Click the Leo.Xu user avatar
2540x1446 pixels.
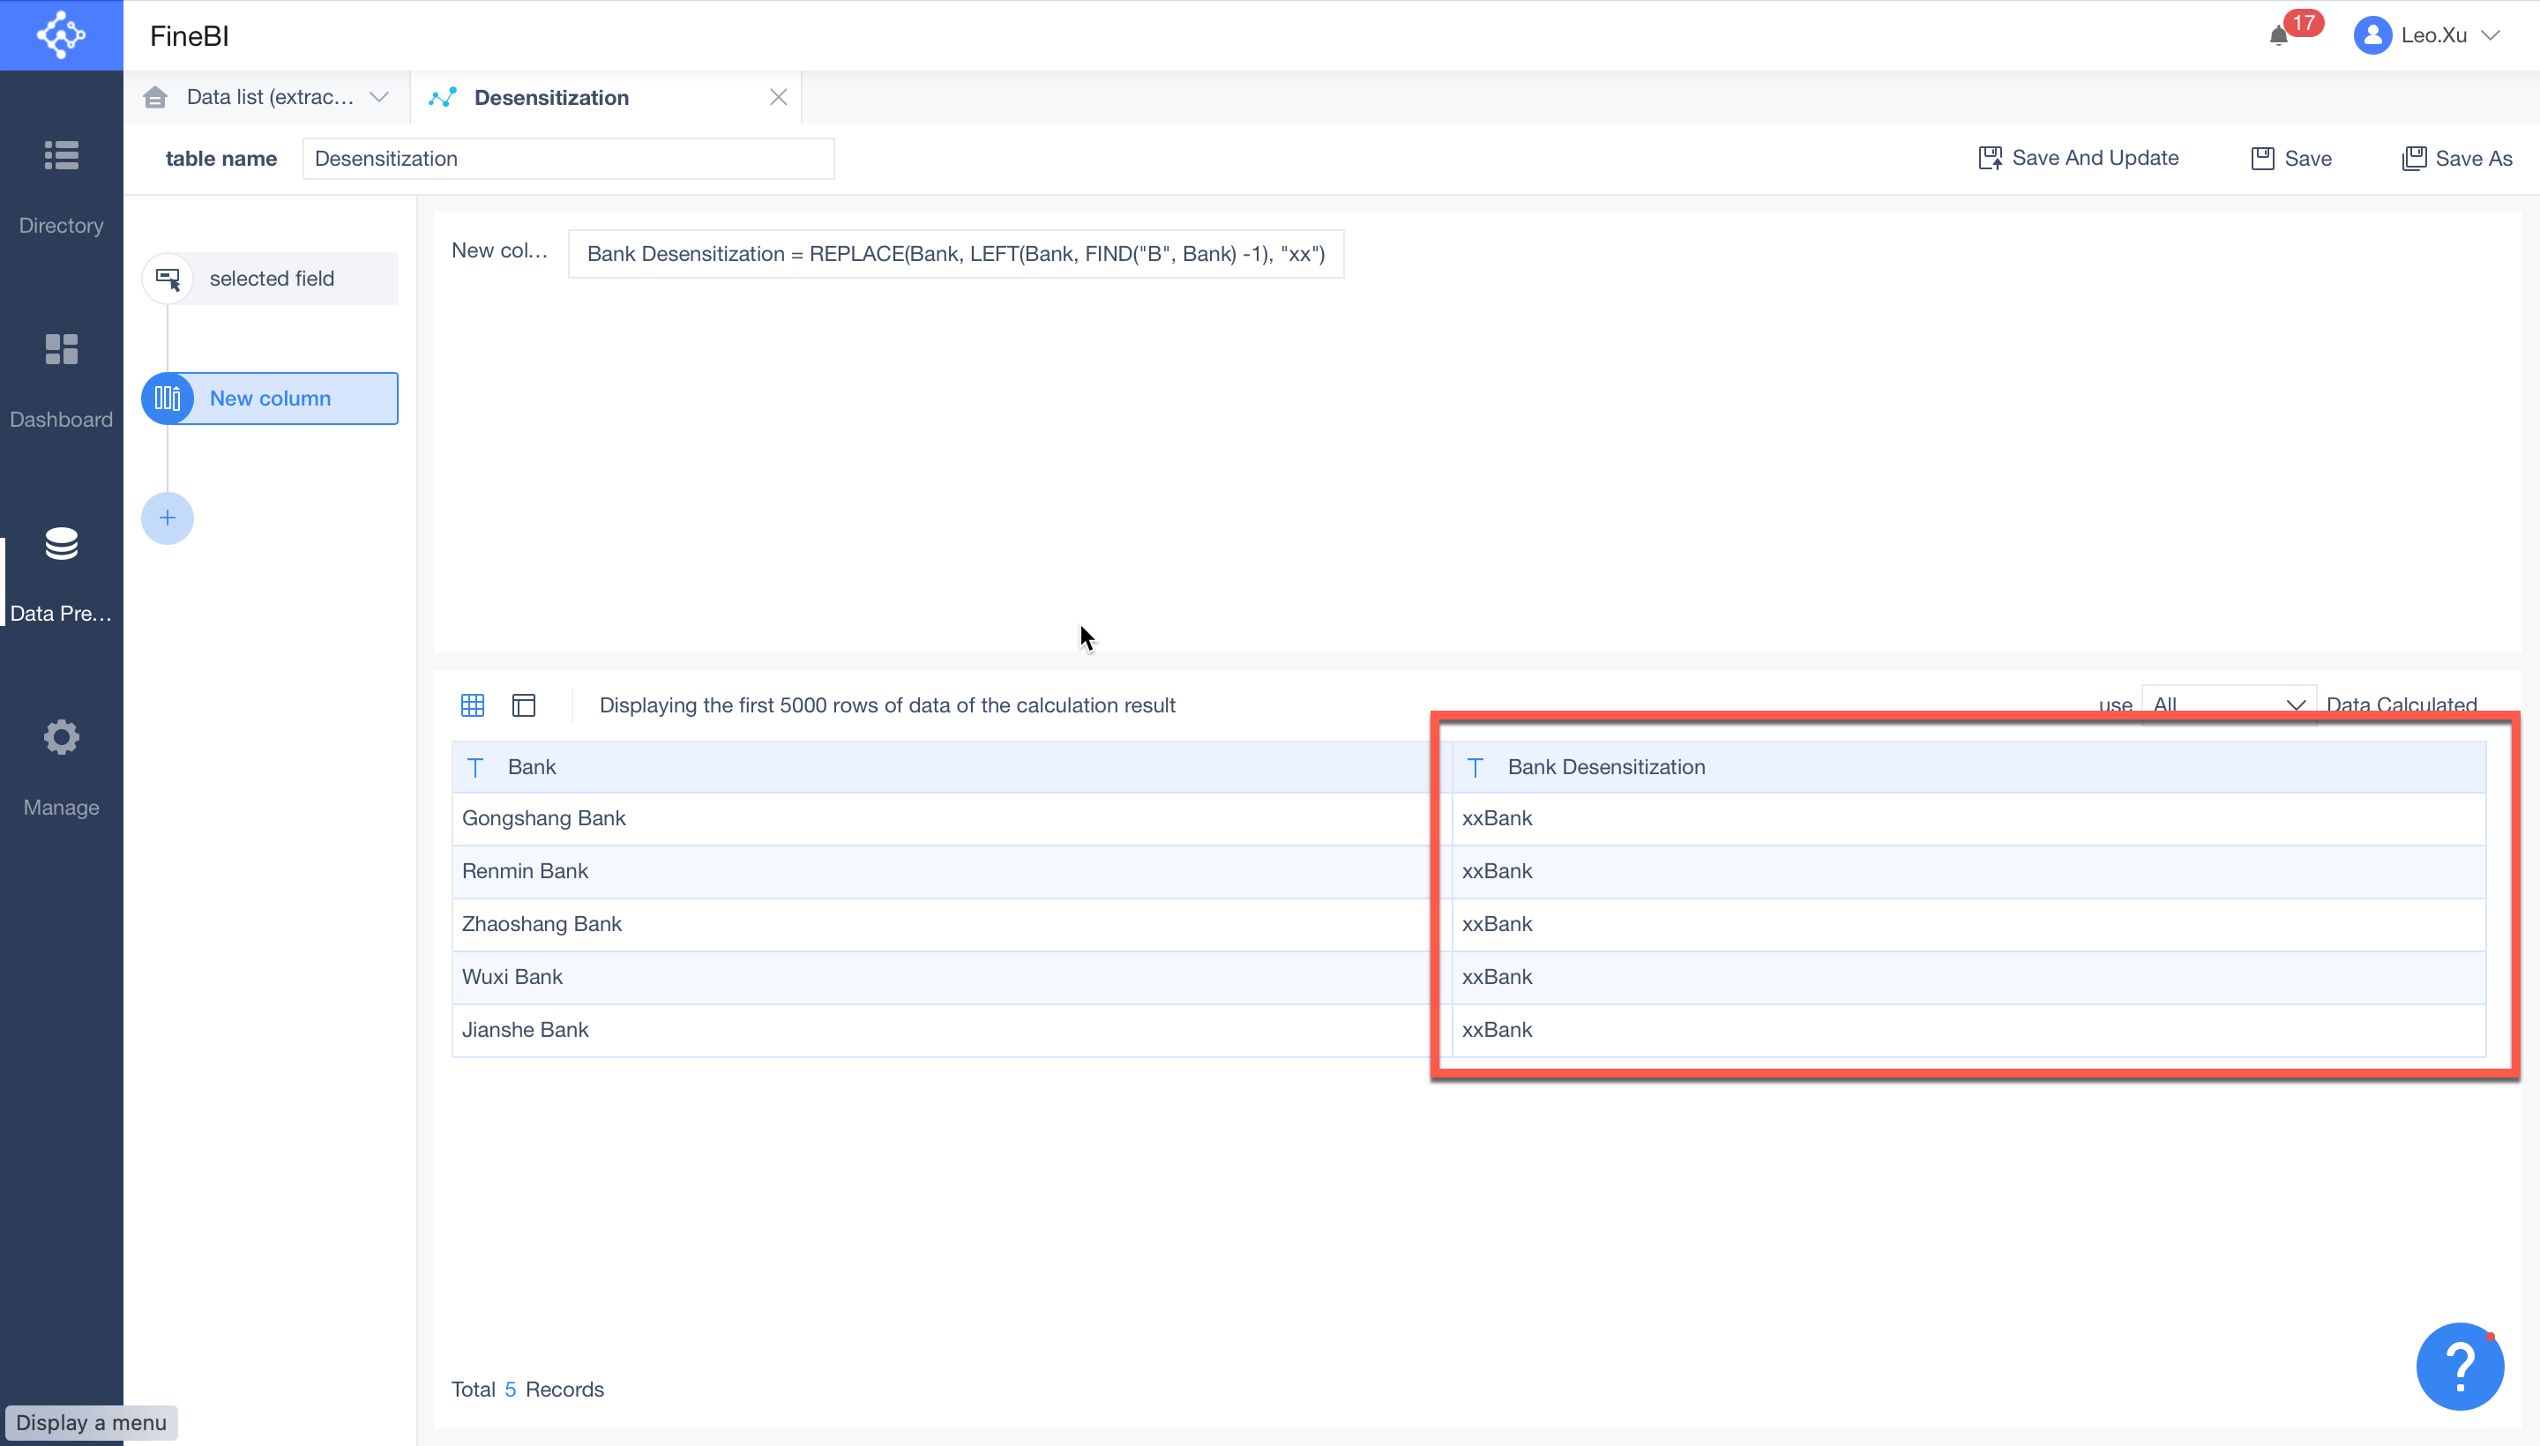(2372, 36)
